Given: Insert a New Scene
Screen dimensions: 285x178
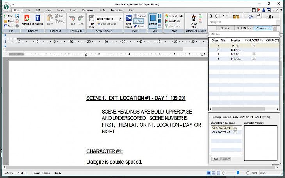Looking at the screenshot, I should pyautogui.click(x=173, y=26).
